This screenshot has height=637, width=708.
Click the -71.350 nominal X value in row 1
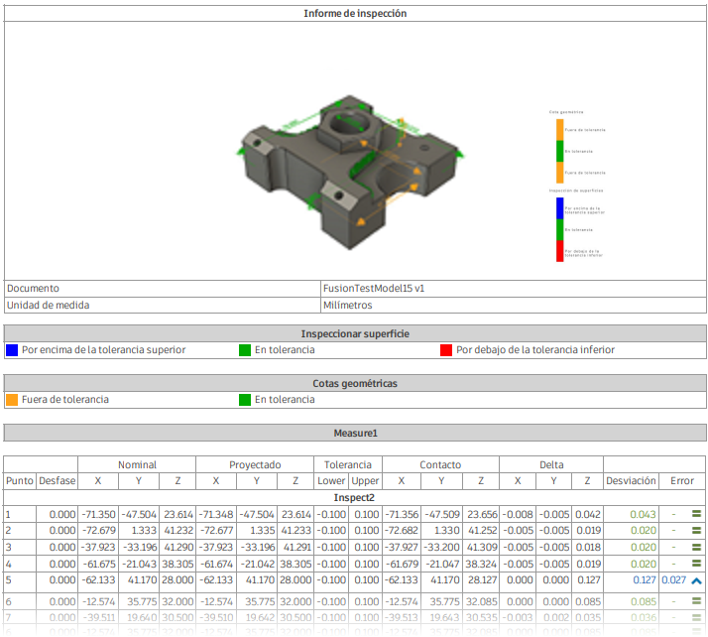click(98, 514)
